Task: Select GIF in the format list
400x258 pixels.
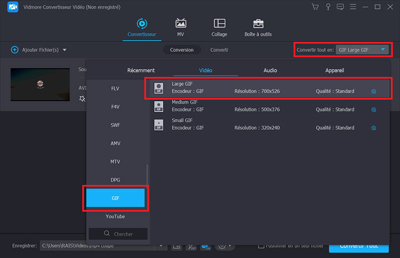Action: click(x=115, y=198)
